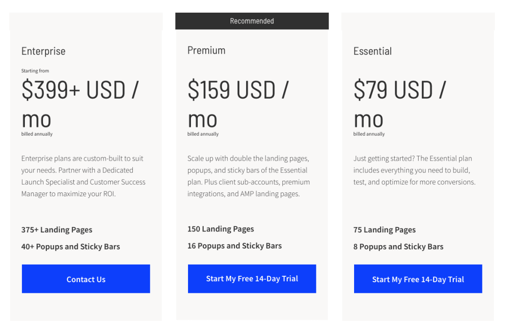The image size is (505, 331).
Task: Click 16 Popups and Sticky Bars
Action: click(234, 246)
